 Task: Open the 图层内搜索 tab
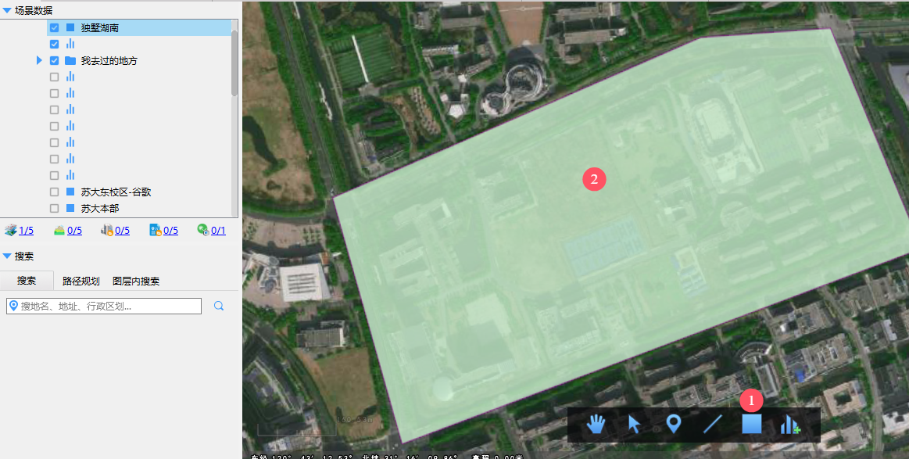click(x=136, y=281)
